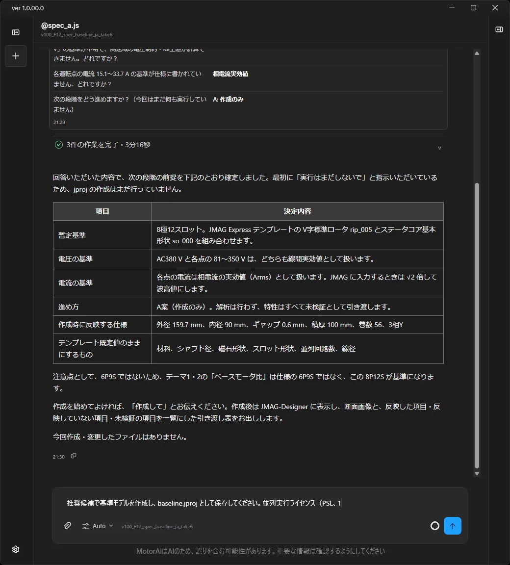Click the vertical scrollbar thumb
Viewport: 510px width, 565px height.
tap(477, 325)
